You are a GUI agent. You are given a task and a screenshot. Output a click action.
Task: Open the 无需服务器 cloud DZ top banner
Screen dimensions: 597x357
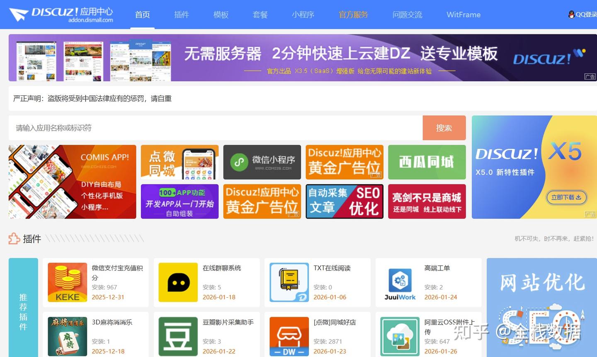303,58
